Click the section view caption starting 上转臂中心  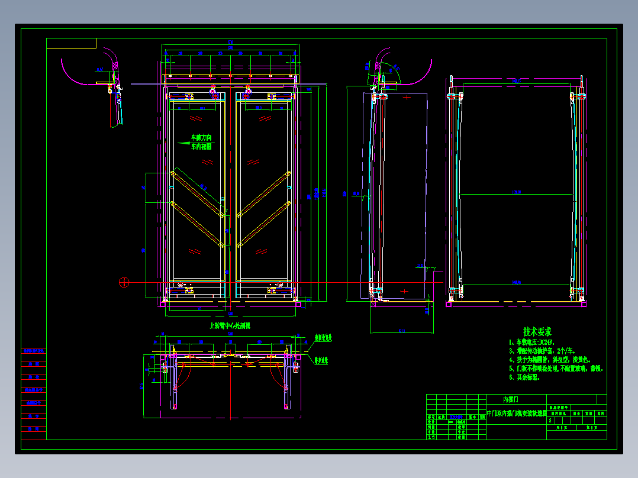(x=230, y=326)
